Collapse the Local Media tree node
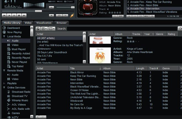The width and height of the screenshot is (182, 119). coord(4,37)
